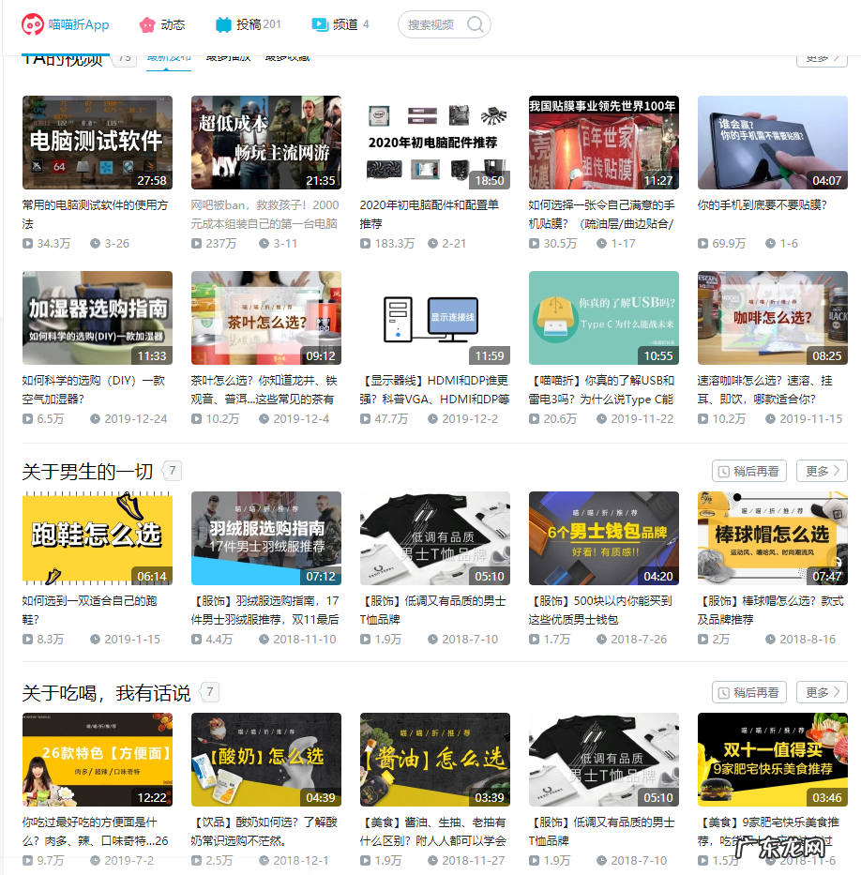
Task: Switch to the 最新发布 tab
Action: tap(168, 55)
